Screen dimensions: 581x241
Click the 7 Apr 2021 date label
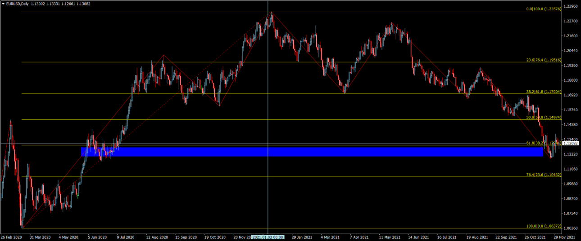(360, 237)
